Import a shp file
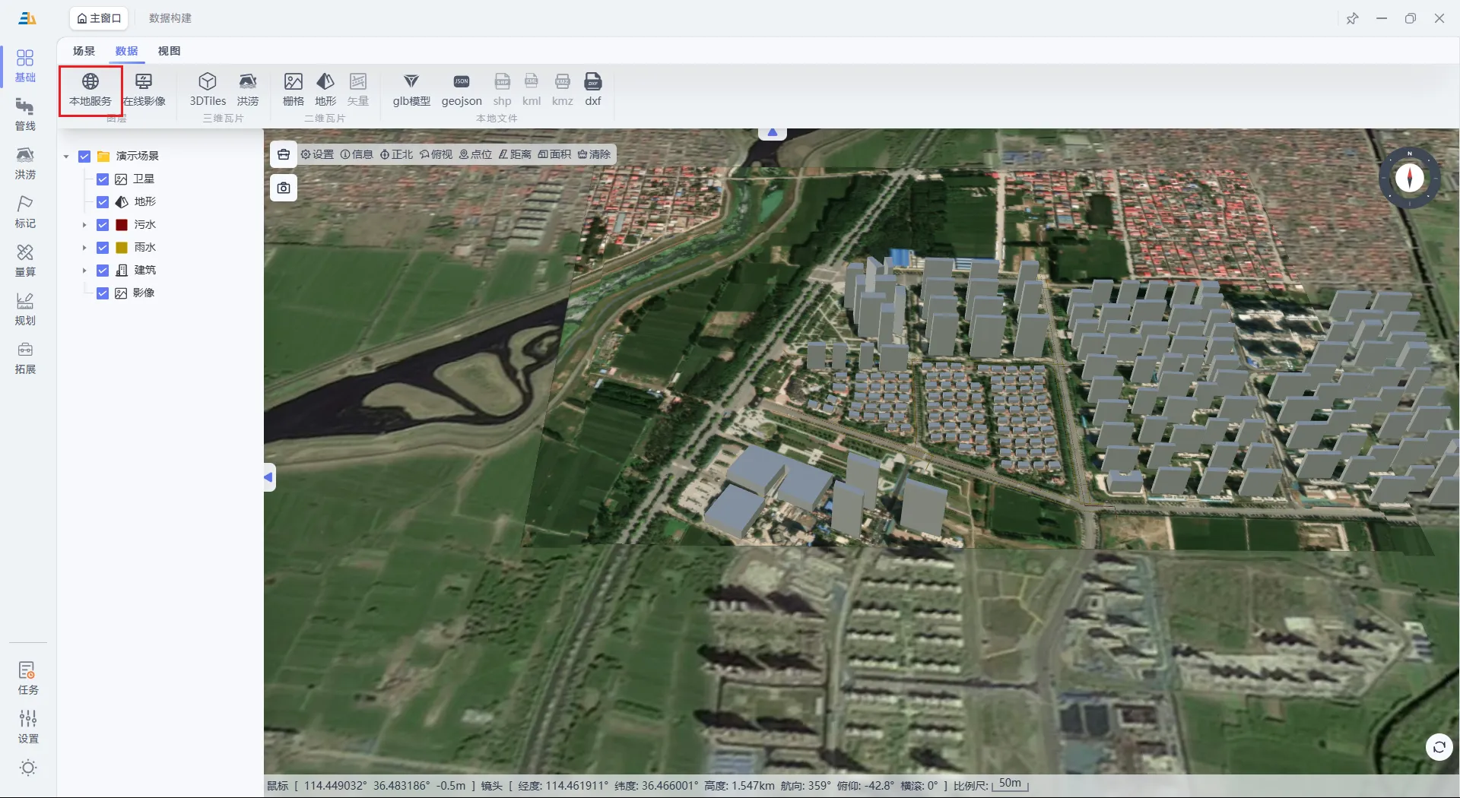Image resolution: width=1460 pixels, height=798 pixels. (503, 90)
